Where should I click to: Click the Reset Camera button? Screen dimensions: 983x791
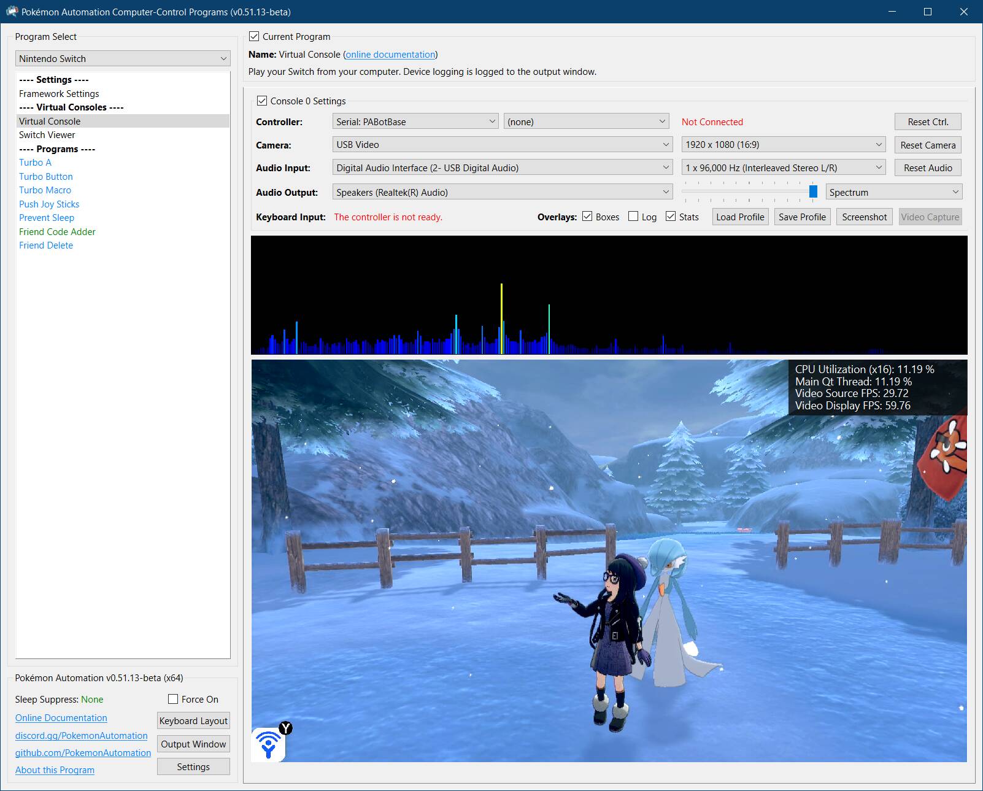(x=927, y=145)
